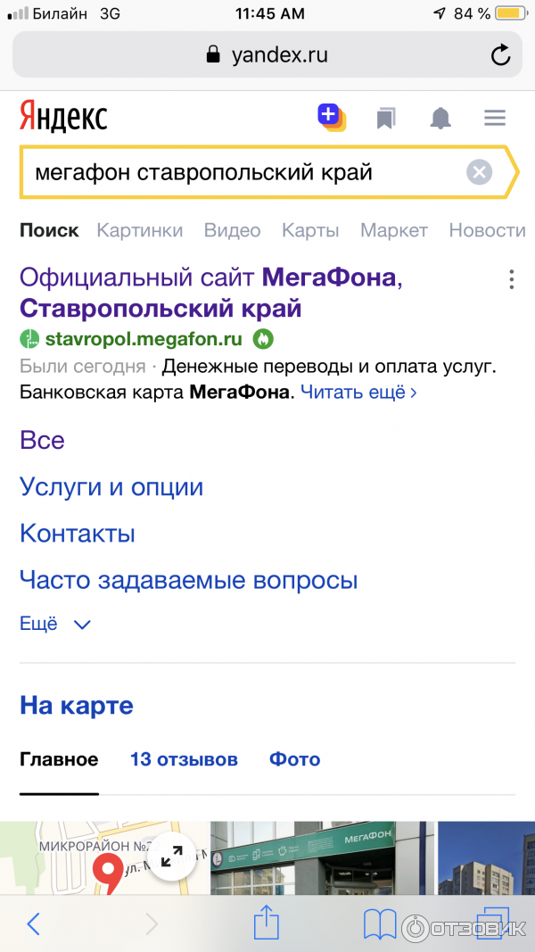This screenshot has height=952, width=535.
Task: Switch to the Карты tab
Action: coord(310,230)
